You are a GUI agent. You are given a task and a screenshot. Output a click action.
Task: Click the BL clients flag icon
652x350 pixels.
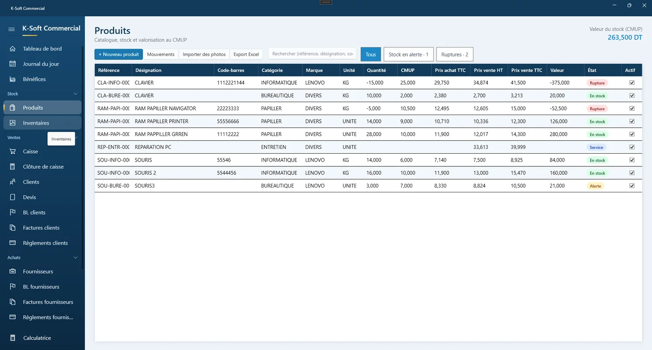pos(13,212)
